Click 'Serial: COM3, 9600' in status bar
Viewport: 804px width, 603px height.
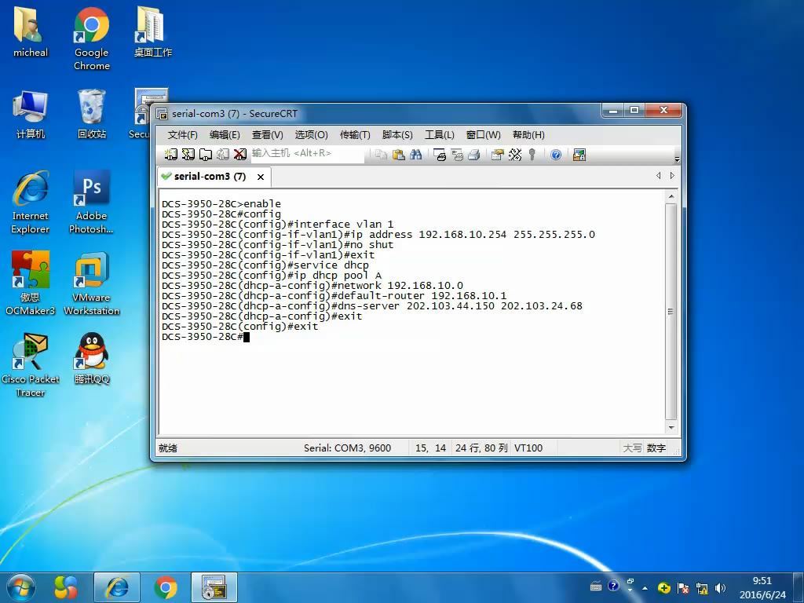click(347, 448)
